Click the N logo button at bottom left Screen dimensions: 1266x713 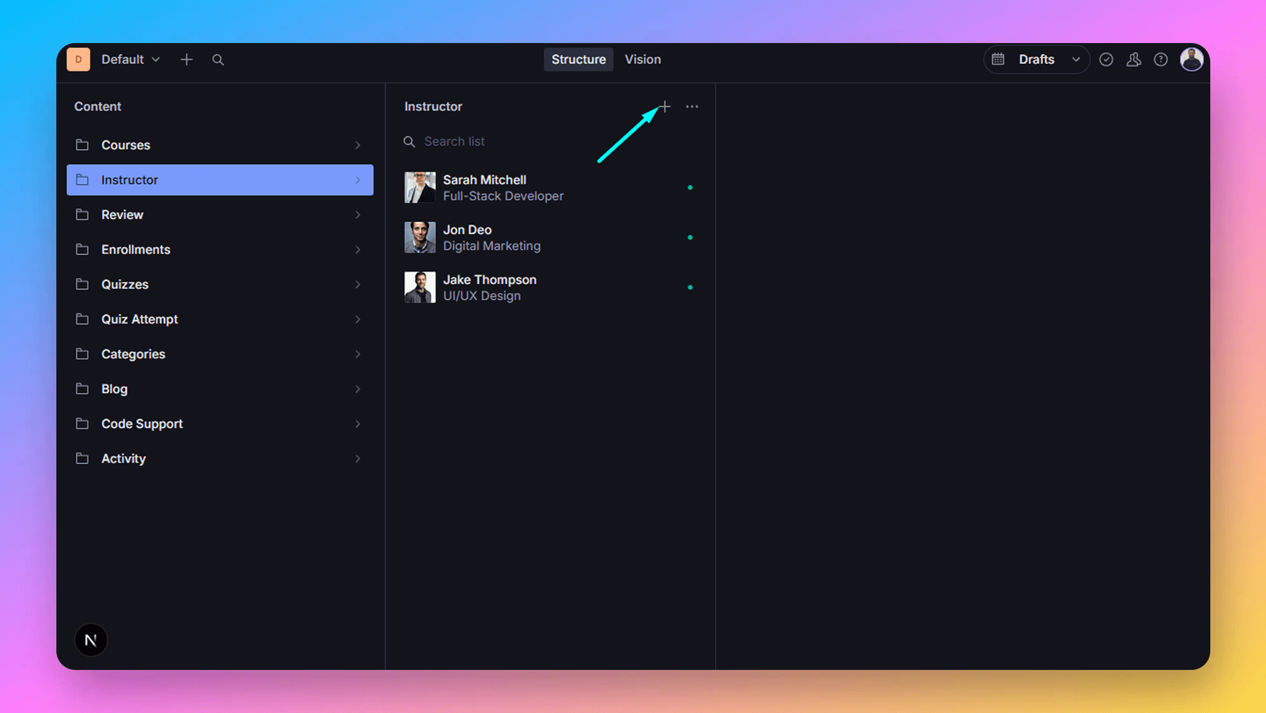click(x=91, y=640)
